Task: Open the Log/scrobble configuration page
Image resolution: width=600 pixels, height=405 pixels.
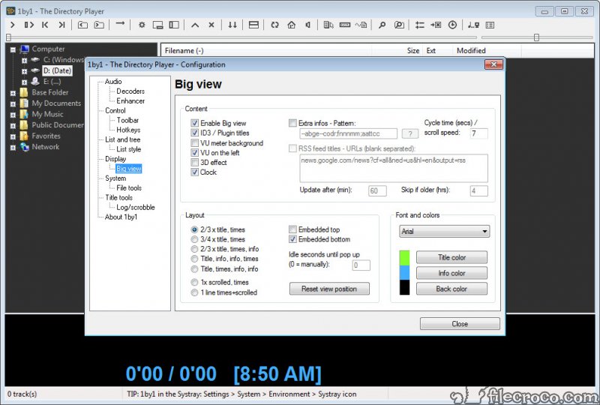Action: (136, 207)
